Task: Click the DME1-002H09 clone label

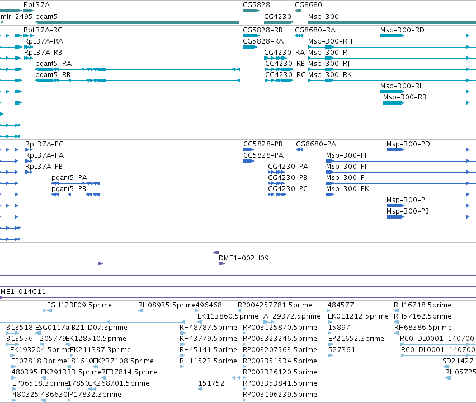Action: [244, 258]
